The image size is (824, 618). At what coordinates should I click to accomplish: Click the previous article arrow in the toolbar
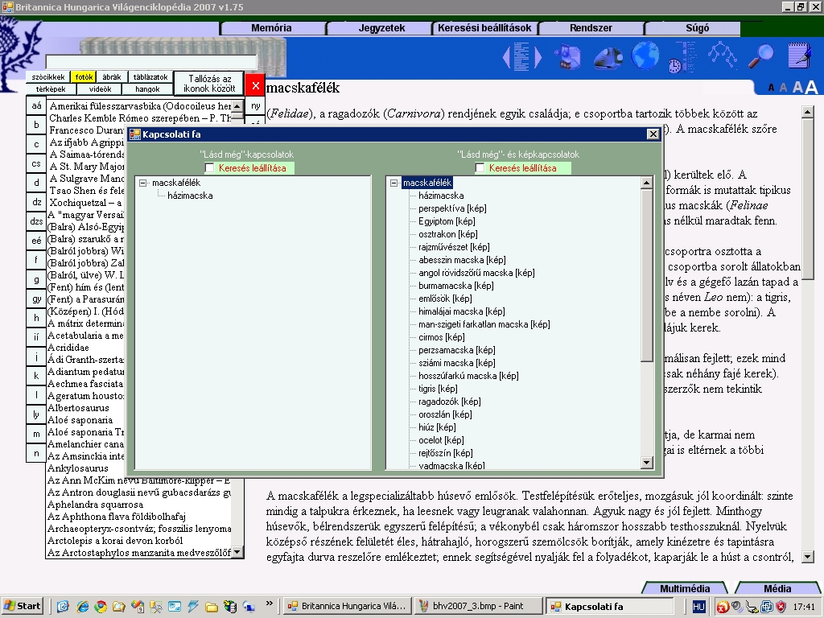pyautogui.click(x=507, y=57)
